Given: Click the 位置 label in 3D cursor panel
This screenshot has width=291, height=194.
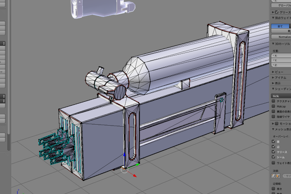Looking at the screenshot, I should click(275, 51).
